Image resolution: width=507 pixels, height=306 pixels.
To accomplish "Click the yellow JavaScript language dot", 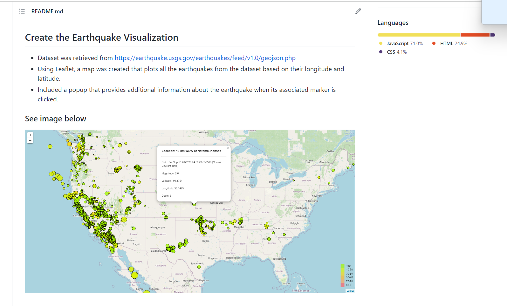I will (x=381, y=43).
